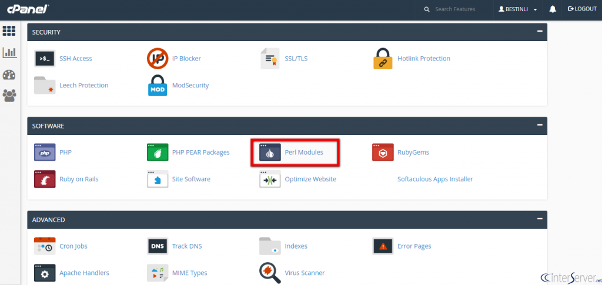The width and height of the screenshot is (602, 285).
Task: Open the Perl Modules onion icon
Action: pyautogui.click(x=270, y=152)
